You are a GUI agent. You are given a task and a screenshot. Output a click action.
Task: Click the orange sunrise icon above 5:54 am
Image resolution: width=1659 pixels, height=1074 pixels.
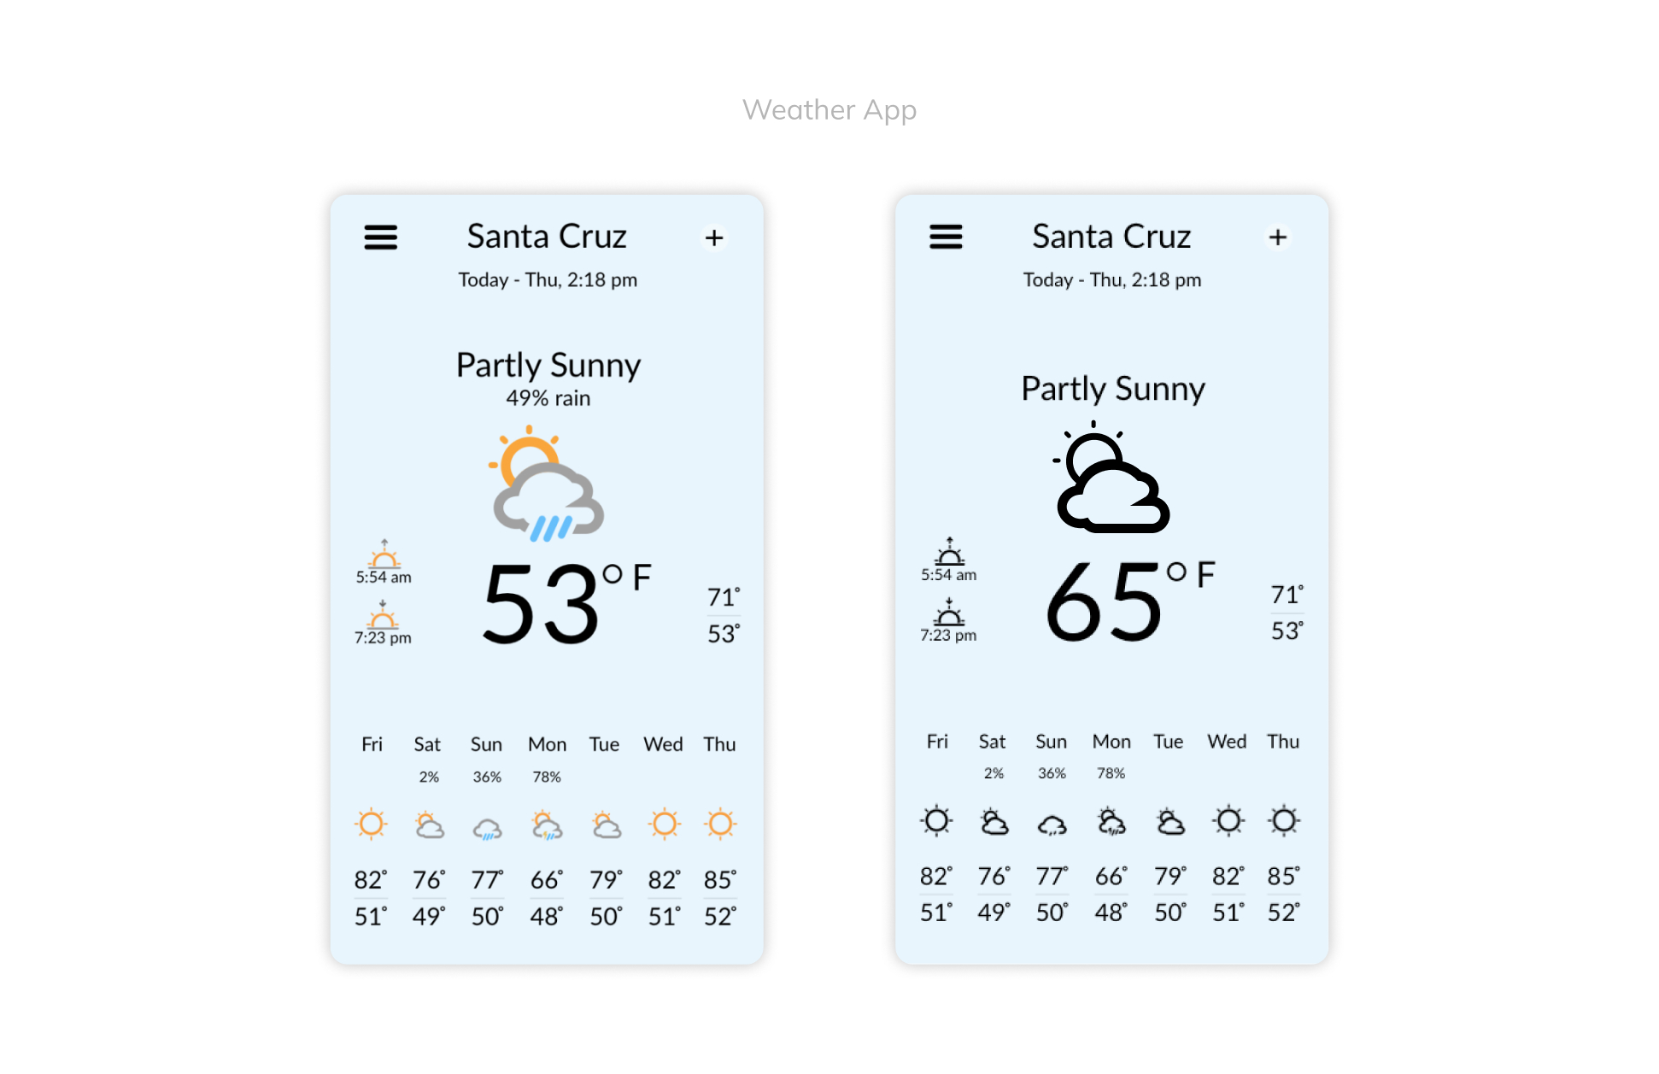(384, 554)
